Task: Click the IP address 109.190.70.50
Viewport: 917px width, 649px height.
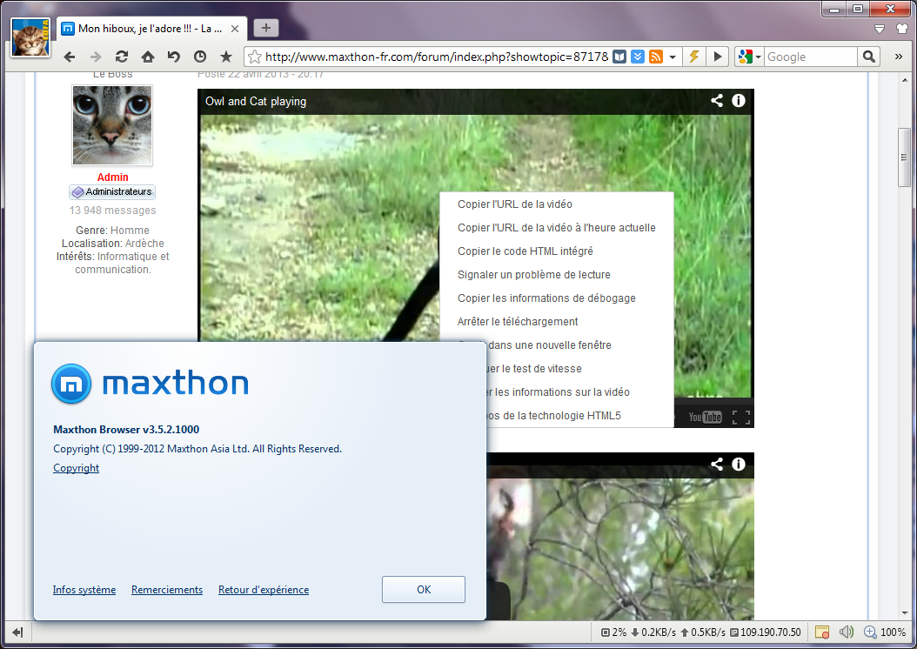Action: 766,632
